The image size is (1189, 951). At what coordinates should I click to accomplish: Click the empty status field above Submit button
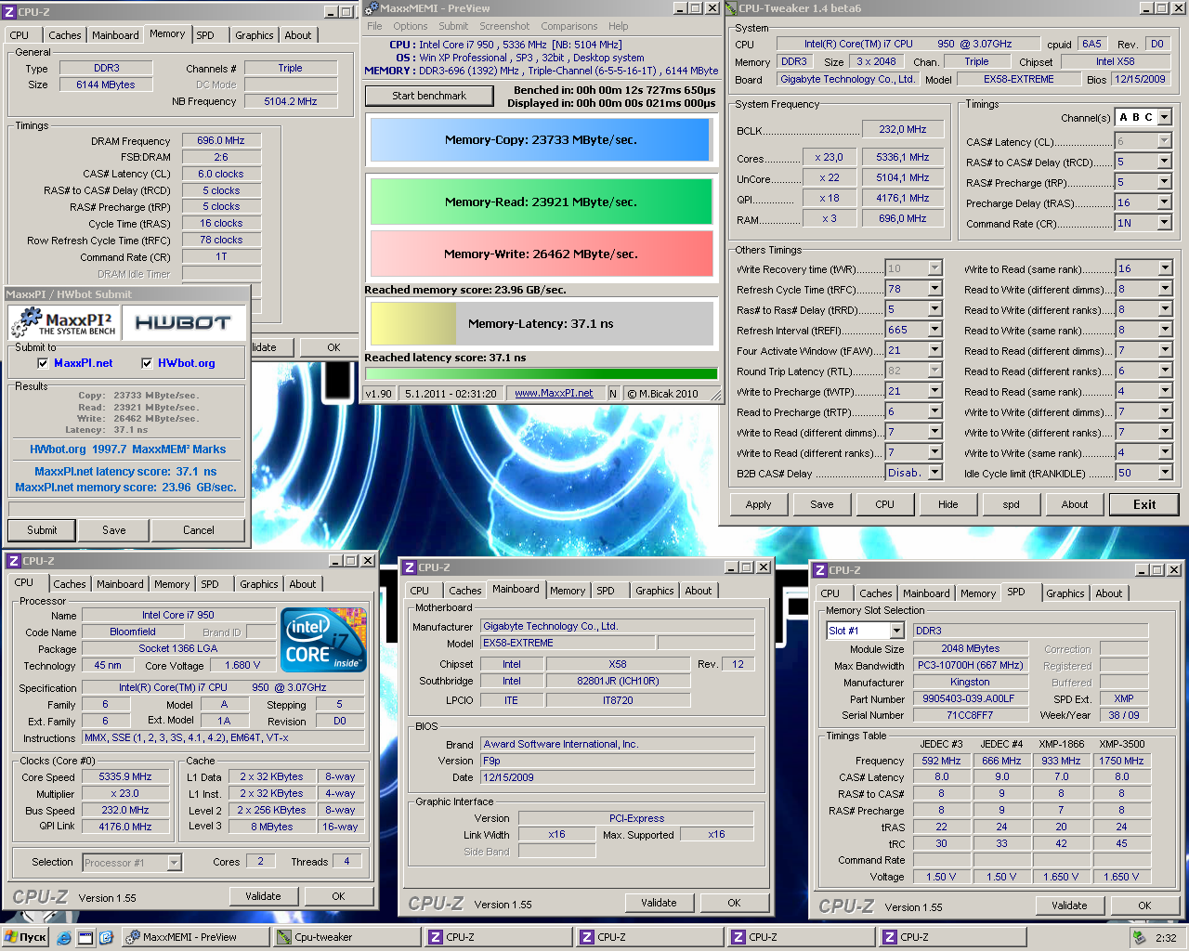(126, 509)
